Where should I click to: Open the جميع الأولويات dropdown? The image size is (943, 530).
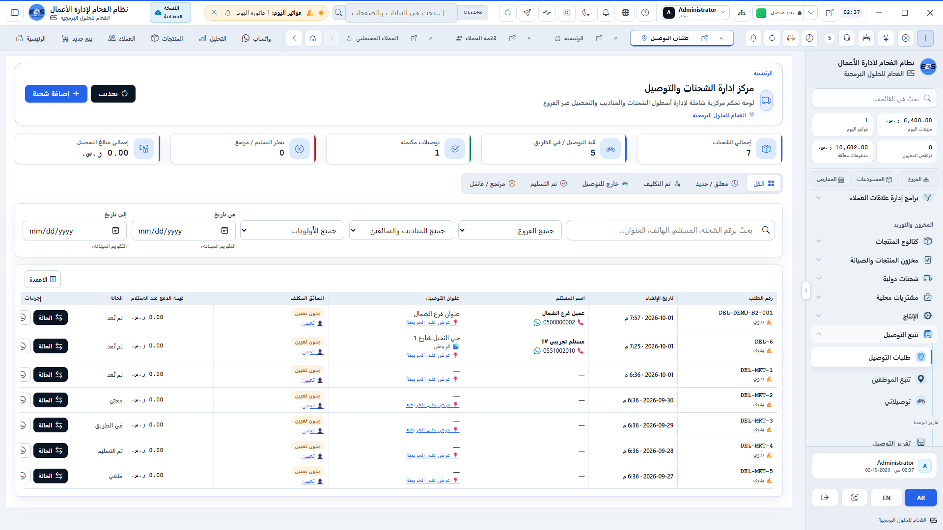(x=293, y=231)
